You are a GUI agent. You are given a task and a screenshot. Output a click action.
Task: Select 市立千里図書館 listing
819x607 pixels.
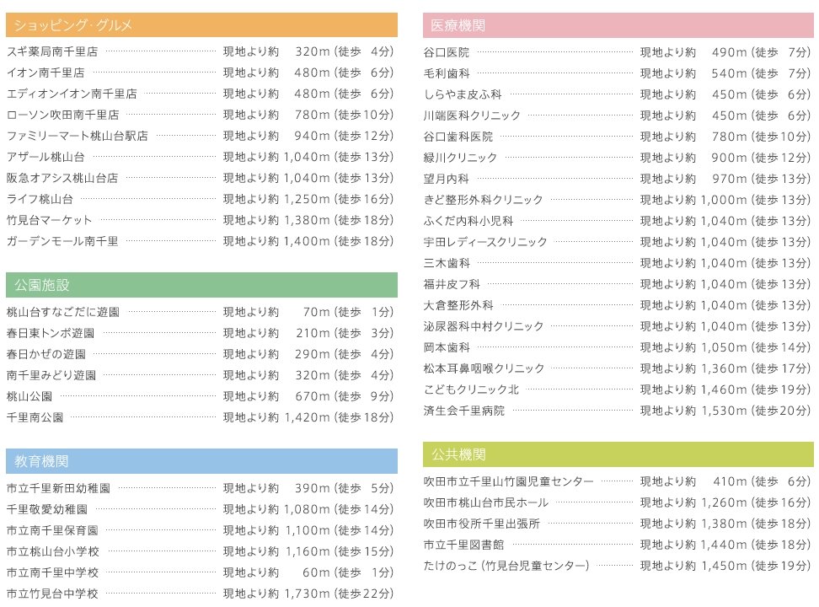tap(463, 545)
